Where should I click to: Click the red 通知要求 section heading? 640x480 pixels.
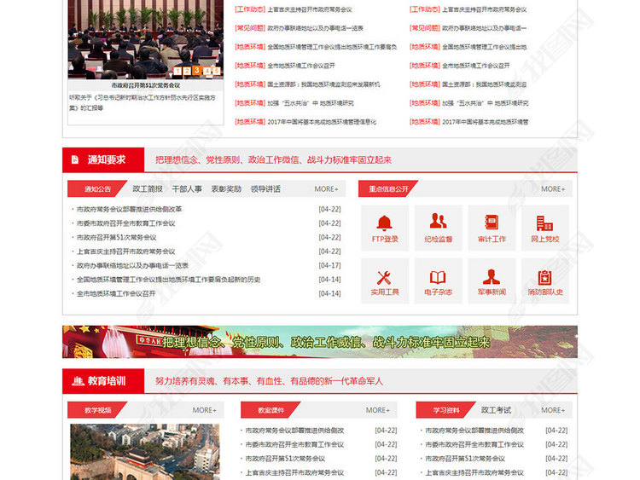pyautogui.click(x=103, y=159)
